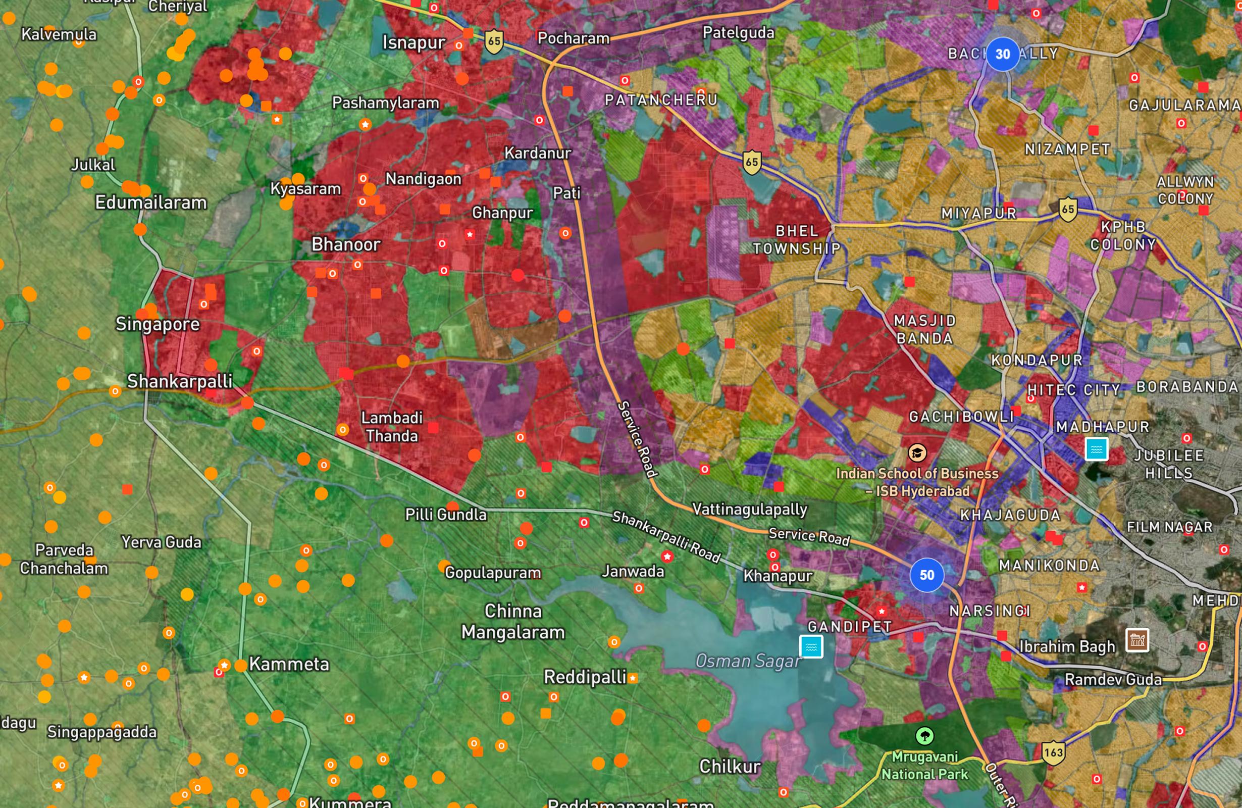Select the blue water icon on Osman Sagar

[x=811, y=647]
